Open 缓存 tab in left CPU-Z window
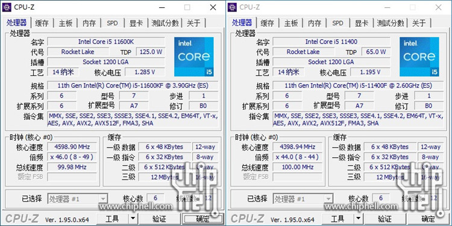 (x=42, y=23)
